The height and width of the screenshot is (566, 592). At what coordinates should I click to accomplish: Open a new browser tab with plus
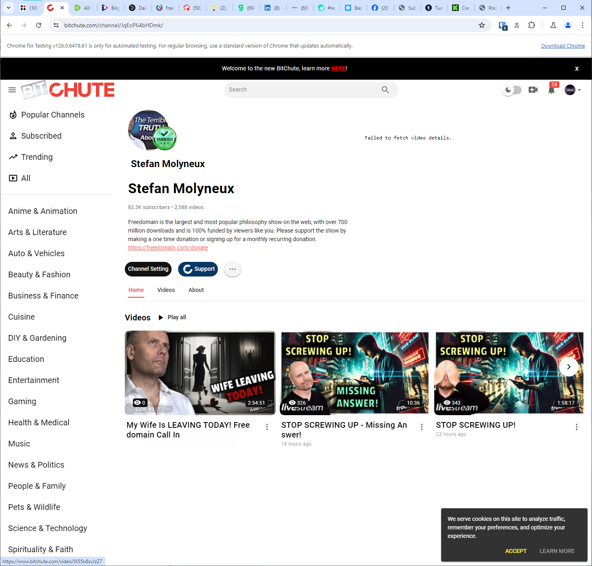point(508,8)
